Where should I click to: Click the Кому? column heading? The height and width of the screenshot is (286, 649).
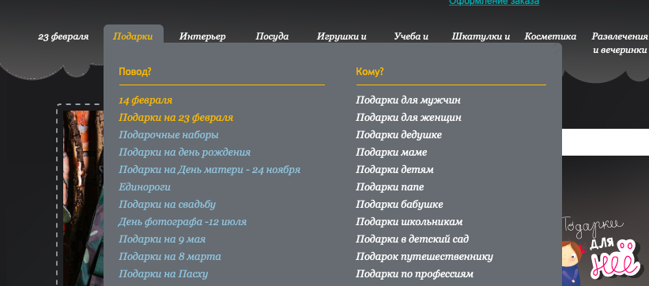370,72
